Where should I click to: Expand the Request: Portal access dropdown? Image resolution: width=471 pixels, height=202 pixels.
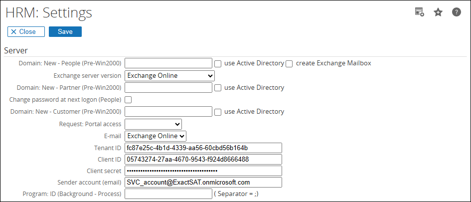tap(153, 124)
